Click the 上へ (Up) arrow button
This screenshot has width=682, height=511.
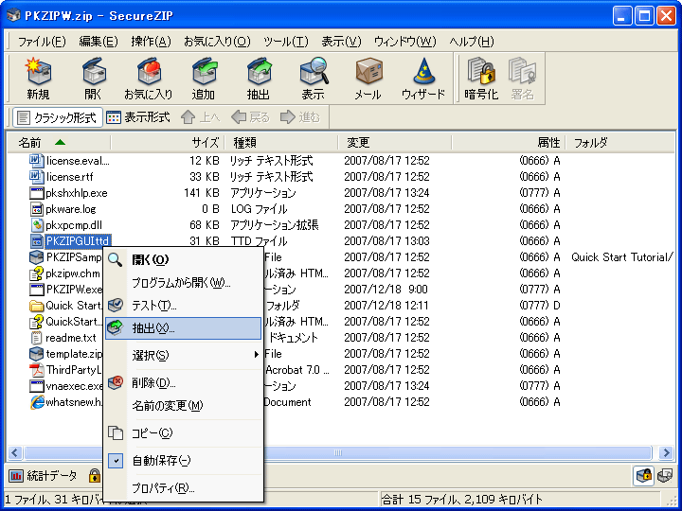pos(200,117)
